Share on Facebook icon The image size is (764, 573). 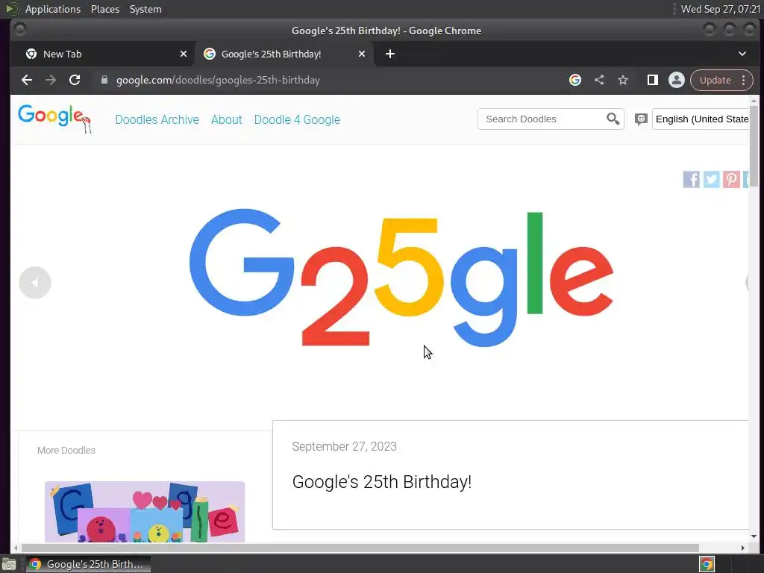click(691, 179)
